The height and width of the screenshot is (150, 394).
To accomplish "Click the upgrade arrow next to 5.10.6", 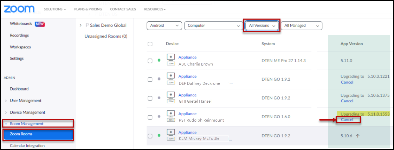I will point(358,136).
